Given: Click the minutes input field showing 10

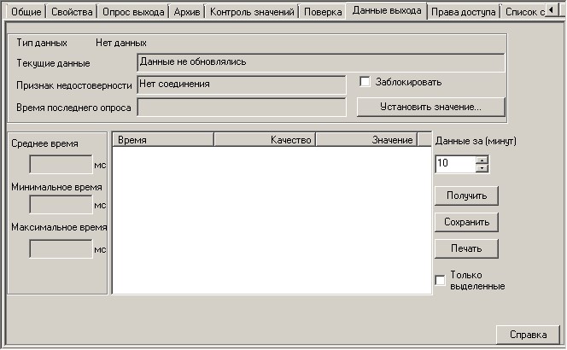Looking at the screenshot, I should click(456, 164).
